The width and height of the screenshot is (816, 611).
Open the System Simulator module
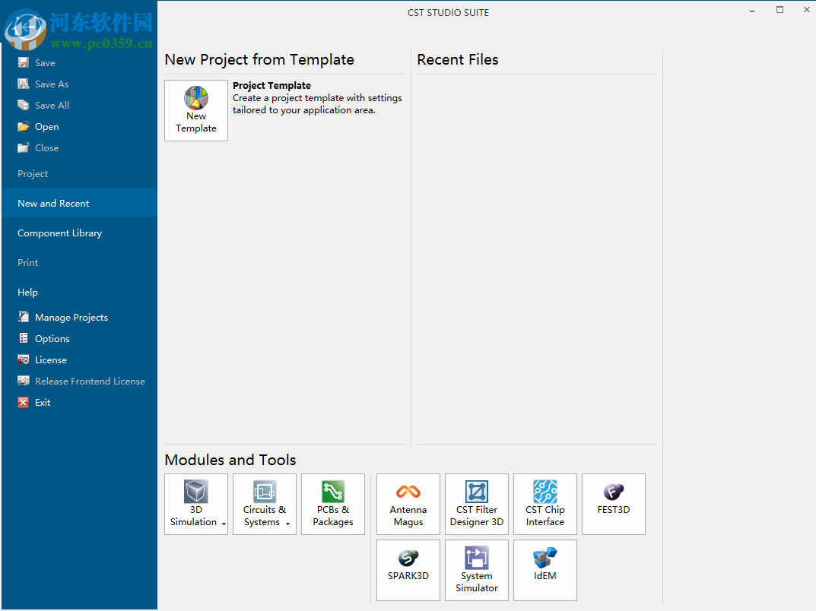pyautogui.click(x=476, y=570)
